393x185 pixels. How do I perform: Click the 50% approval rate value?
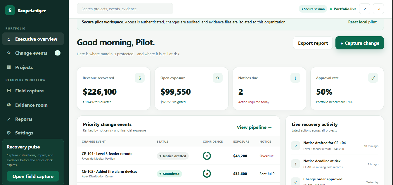324,92
